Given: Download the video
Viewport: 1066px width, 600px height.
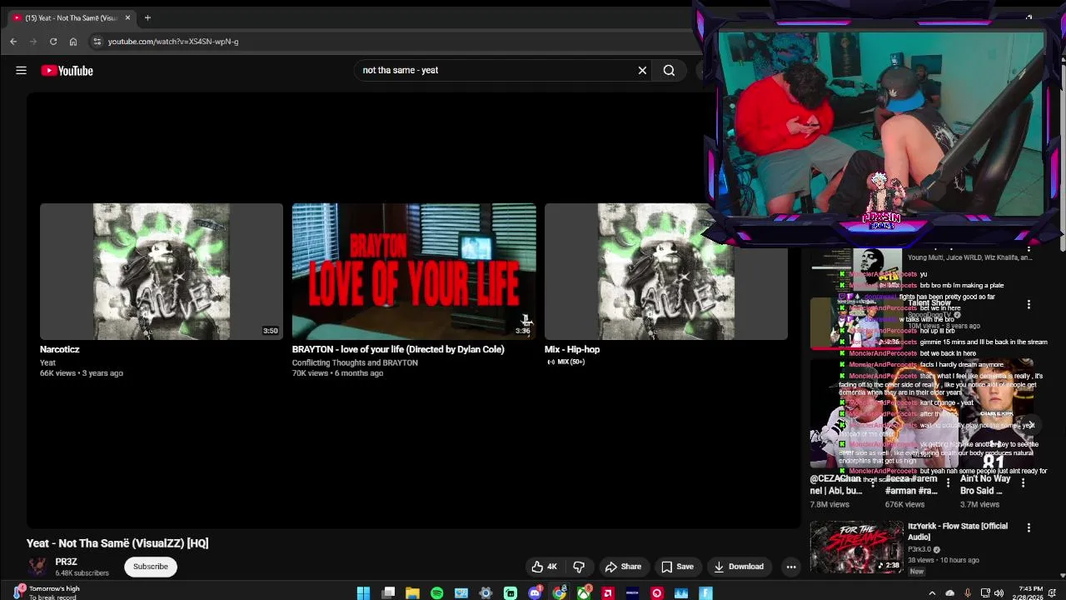Looking at the screenshot, I should (x=739, y=567).
